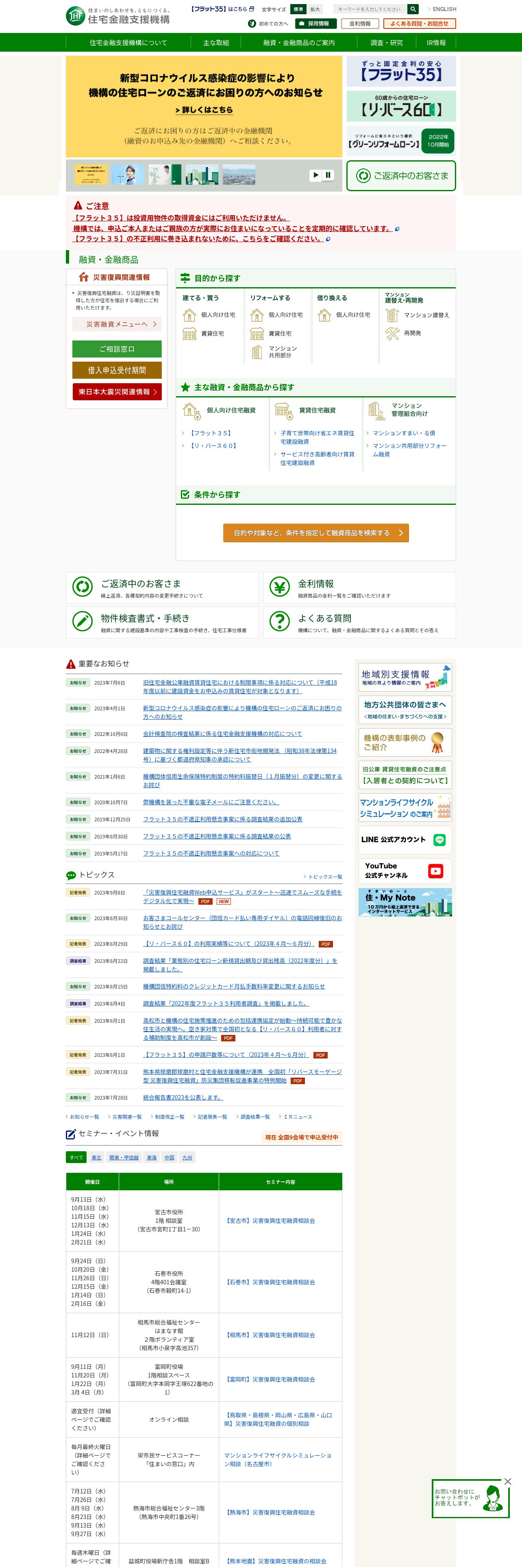Open 東日本大震災関連情報 link
Viewport: 522px width, 1567px height.
(x=117, y=392)
